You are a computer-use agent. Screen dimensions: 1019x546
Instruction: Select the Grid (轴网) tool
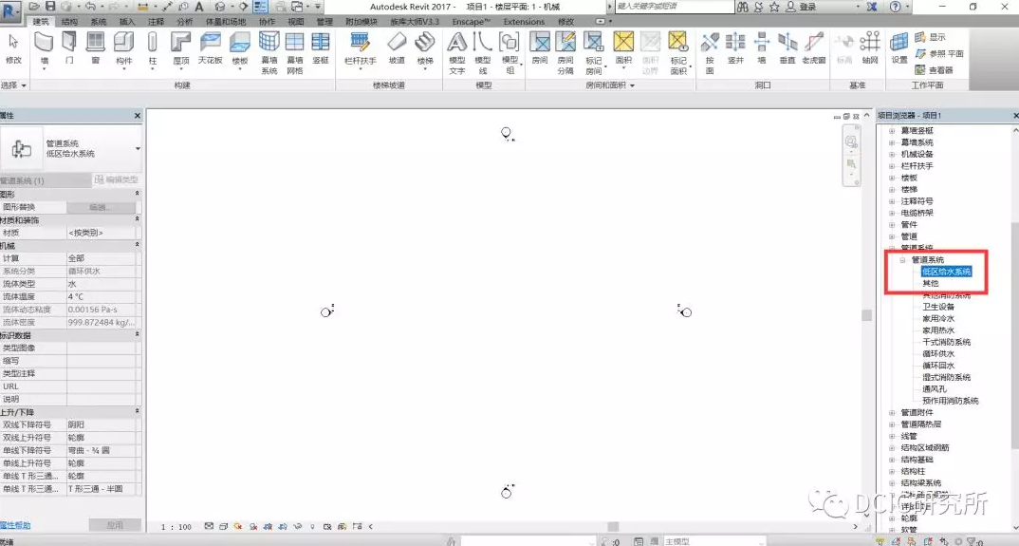[869, 48]
